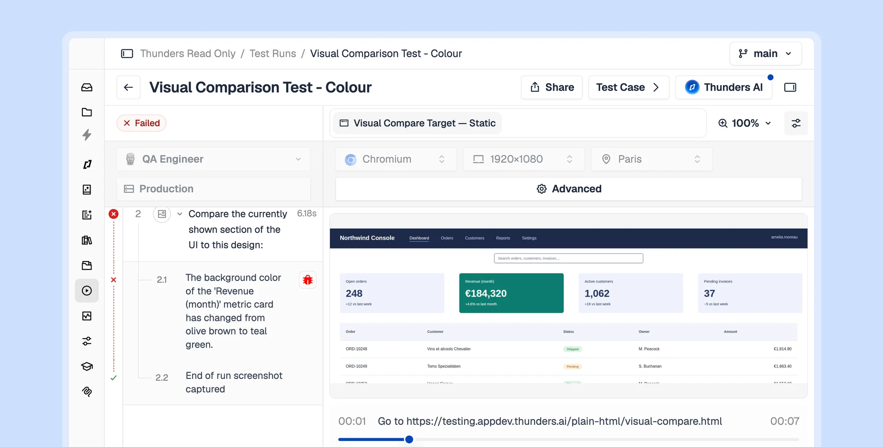The width and height of the screenshot is (883, 447).
Task: Click the Settings tab in Northwind Console
Action: (x=529, y=238)
